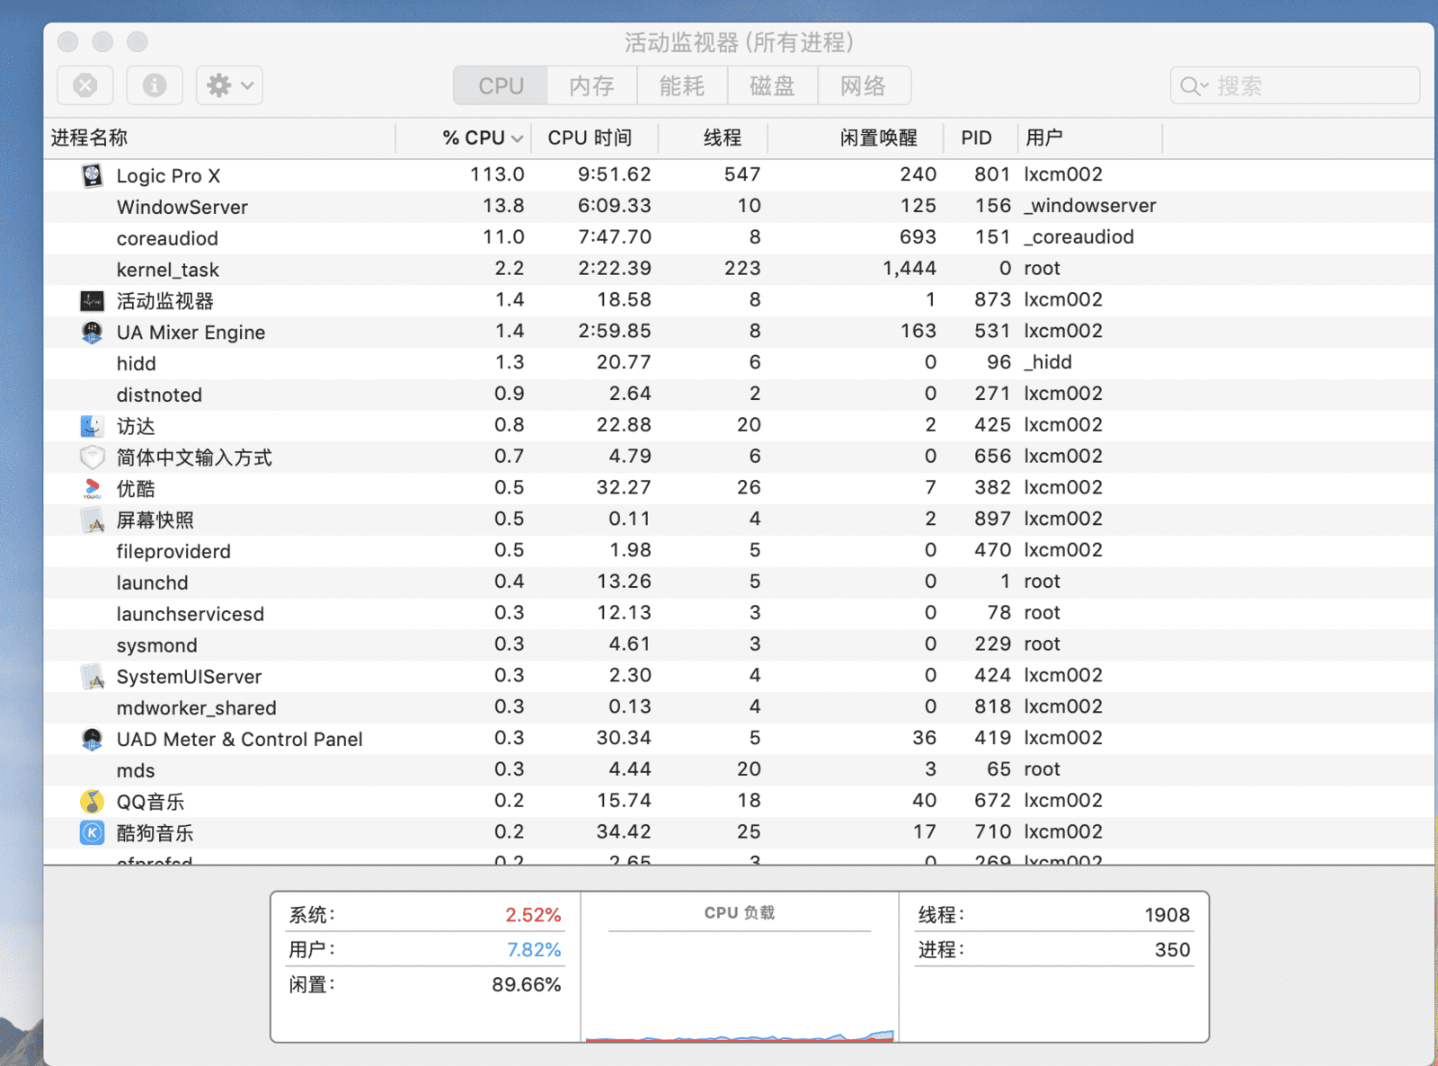Click the 酷狗音乐 app icon

pyautogui.click(x=92, y=833)
